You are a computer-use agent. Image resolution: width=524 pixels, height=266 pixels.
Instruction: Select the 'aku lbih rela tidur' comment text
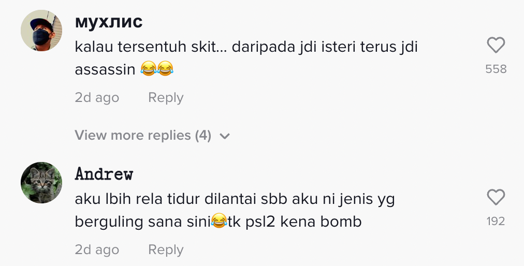click(235, 199)
